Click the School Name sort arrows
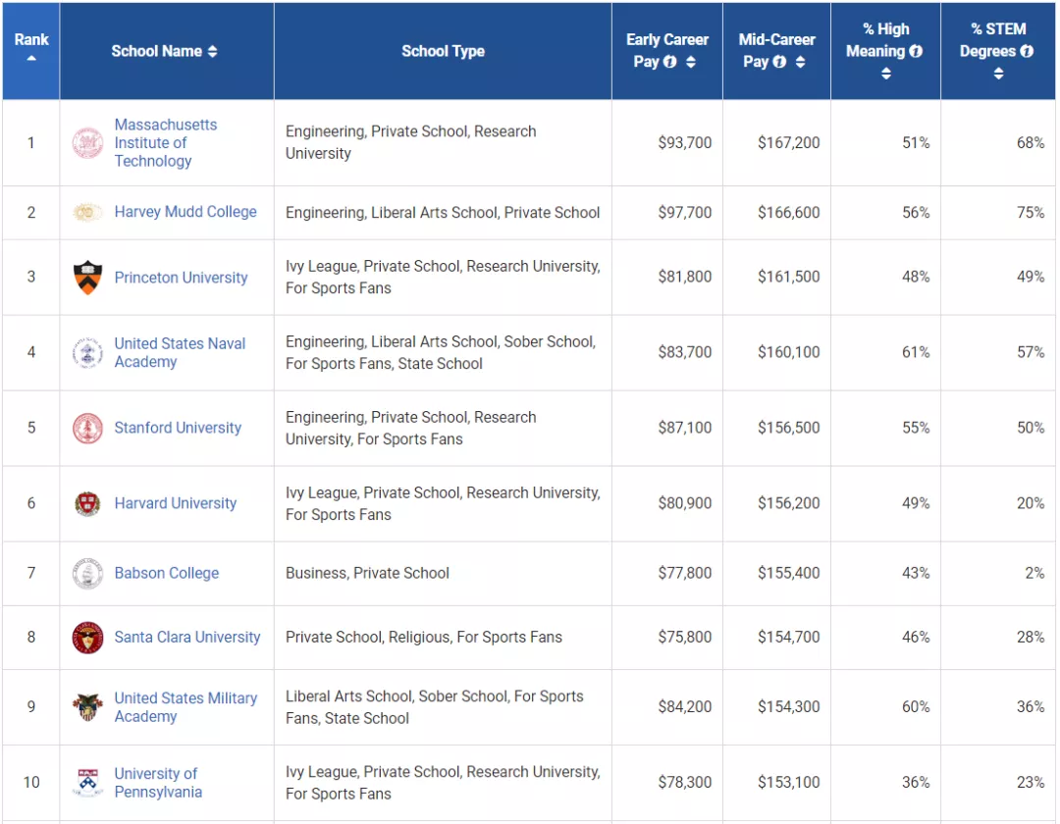Viewport: 1060px width, 824px height. [212, 51]
